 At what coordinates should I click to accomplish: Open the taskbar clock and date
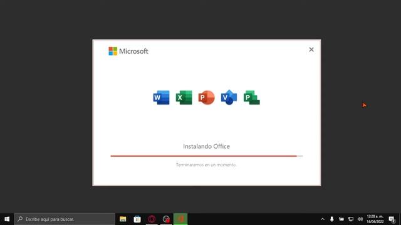[x=375, y=219]
